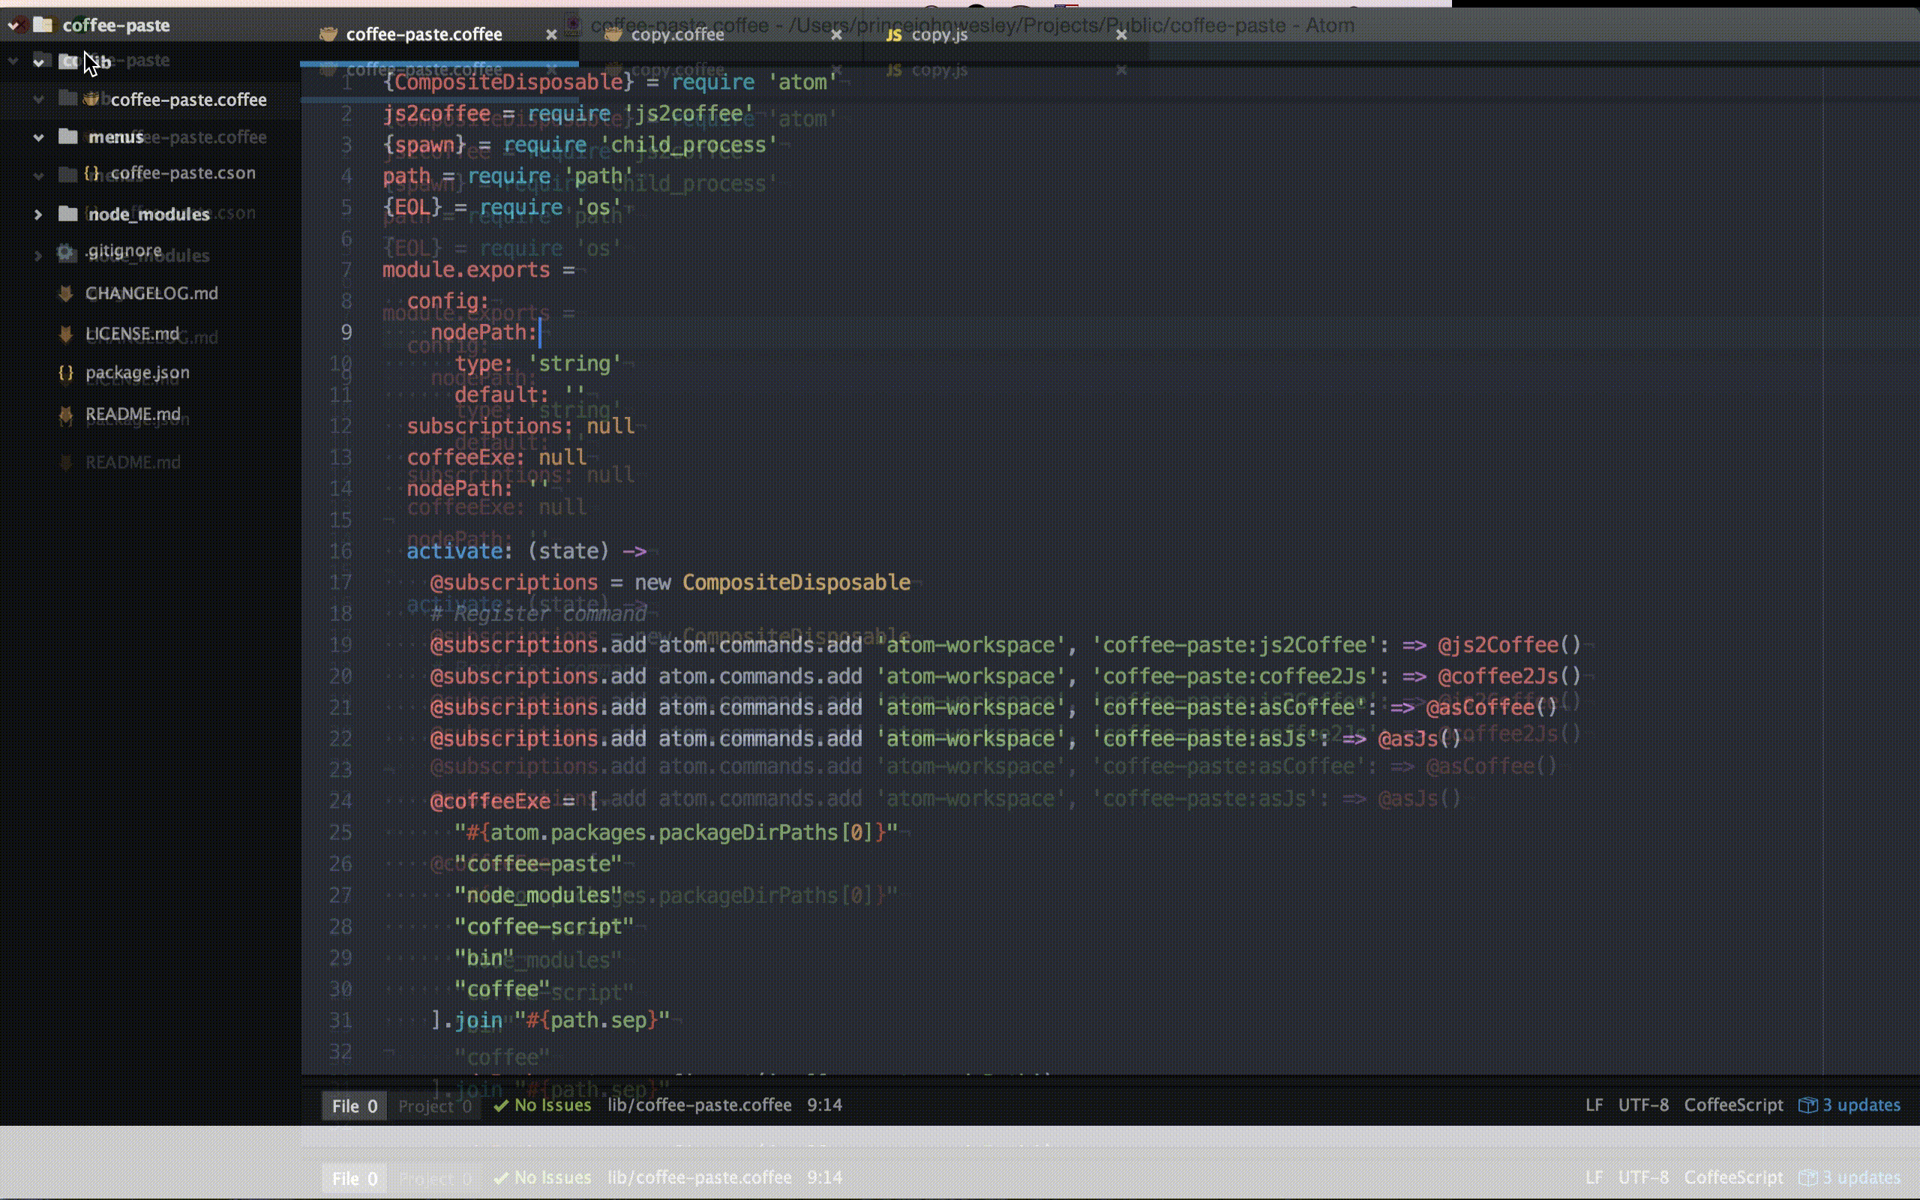The image size is (1920, 1200).
Task: Click the braces icon next to package.json
Action: (66, 371)
